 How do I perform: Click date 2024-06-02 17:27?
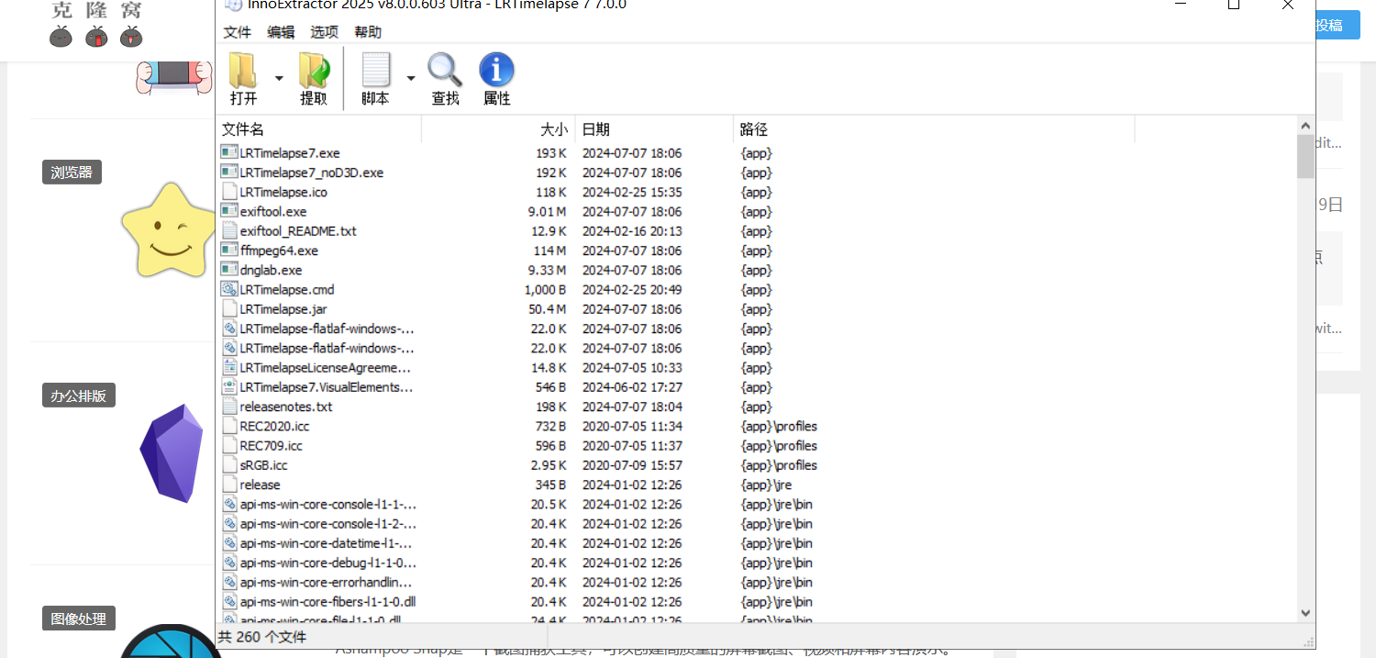[632, 387]
